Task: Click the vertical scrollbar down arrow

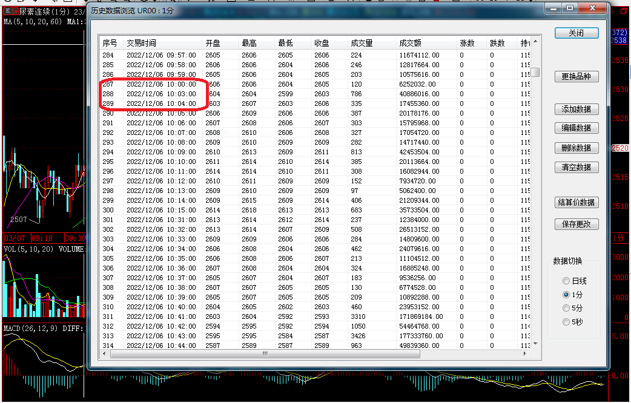Action: pyautogui.click(x=536, y=344)
